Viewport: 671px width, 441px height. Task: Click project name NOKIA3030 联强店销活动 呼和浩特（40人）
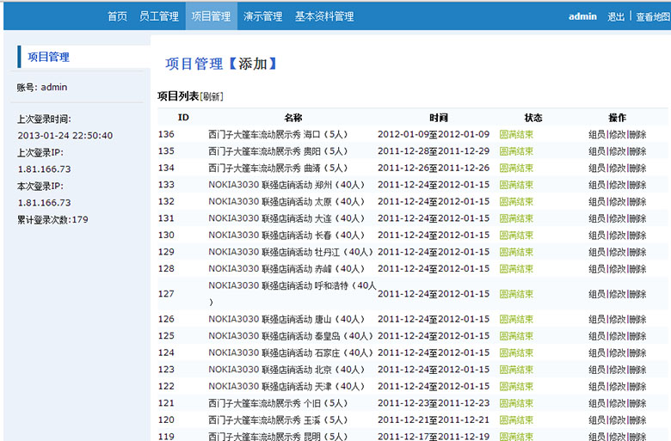coord(292,293)
